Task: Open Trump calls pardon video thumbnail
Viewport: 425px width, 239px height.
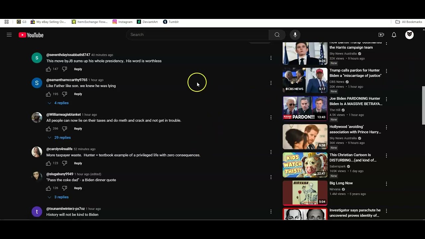Action: [305, 80]
